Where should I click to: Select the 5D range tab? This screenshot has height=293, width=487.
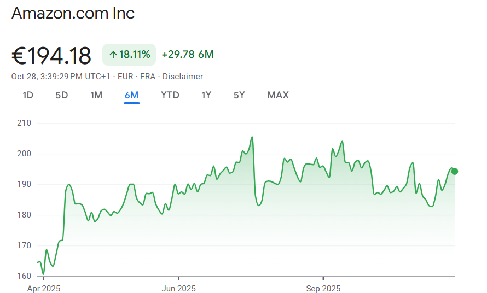(62, 95)
